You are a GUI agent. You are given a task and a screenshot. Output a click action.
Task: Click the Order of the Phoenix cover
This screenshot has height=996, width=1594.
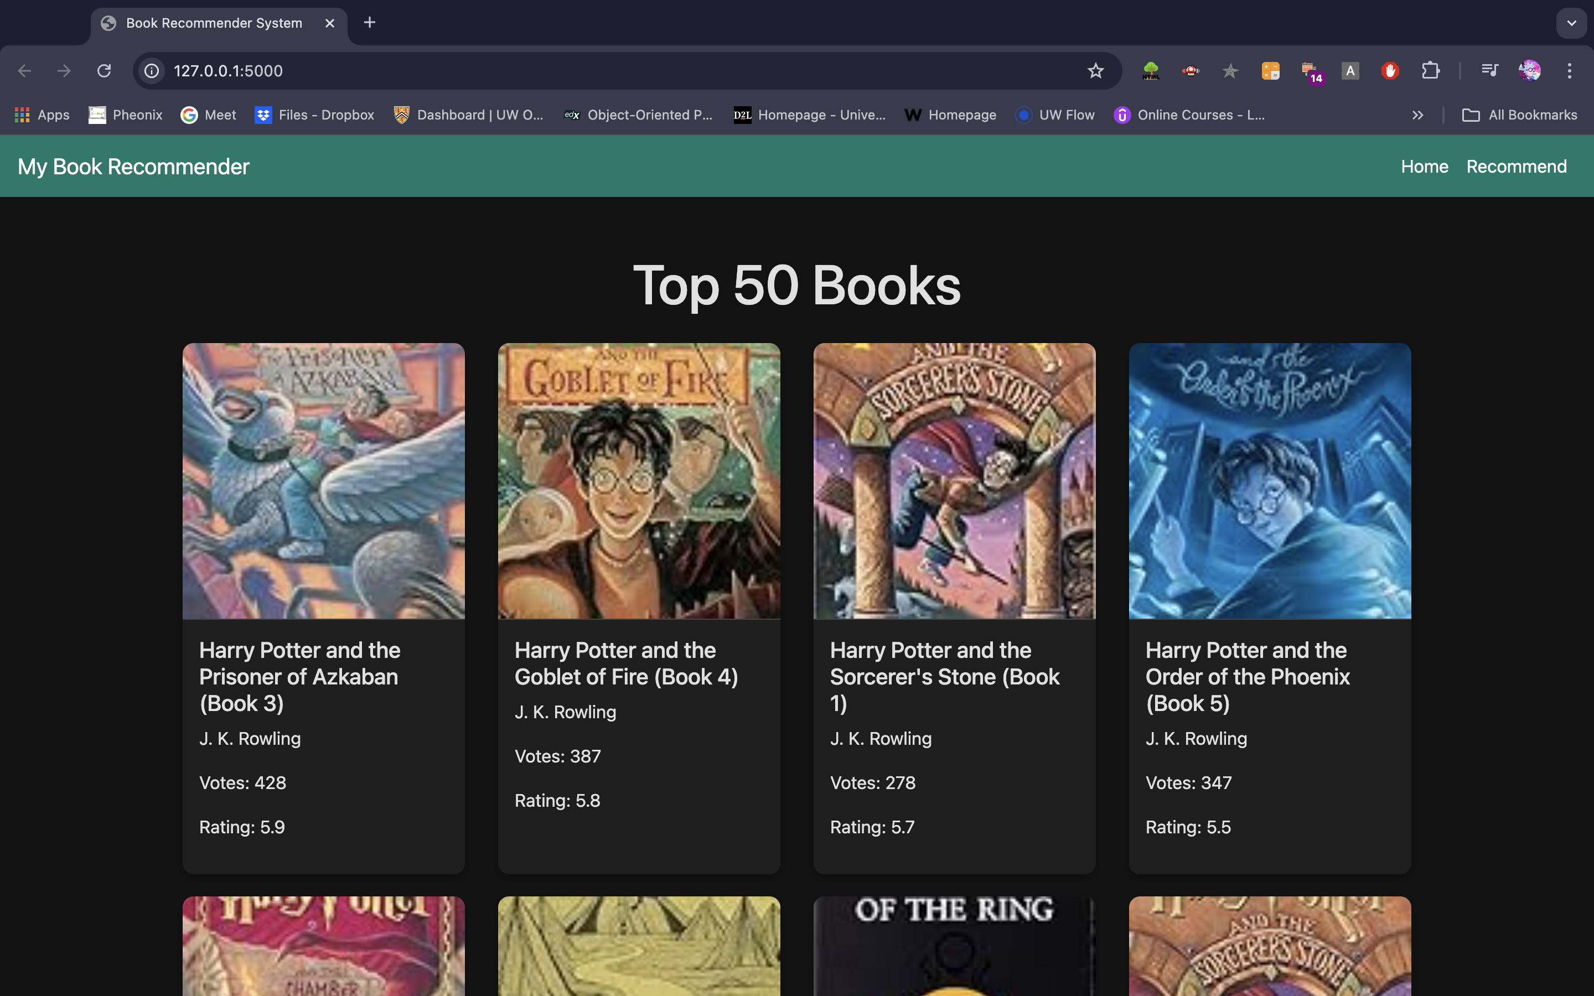pyautogui.click(x=1270, y=481)
